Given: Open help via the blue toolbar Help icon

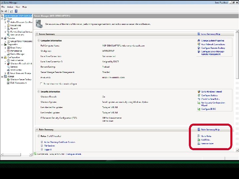Looking at the screenshot, I should coord(16,11).
